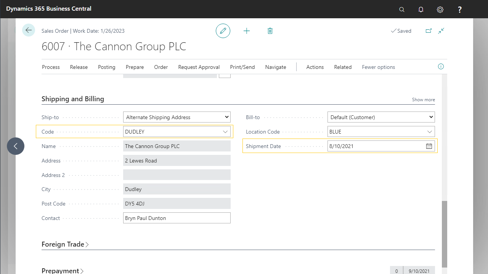Image resolution: width=488 pixels, height=274 pixels.
Task: Click the Saved status indicator
Action: (x=401, y=31)
